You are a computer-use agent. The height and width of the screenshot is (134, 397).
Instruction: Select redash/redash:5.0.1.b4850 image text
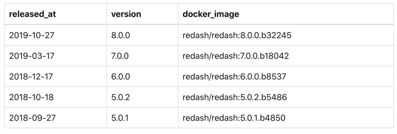click(234, 118)
